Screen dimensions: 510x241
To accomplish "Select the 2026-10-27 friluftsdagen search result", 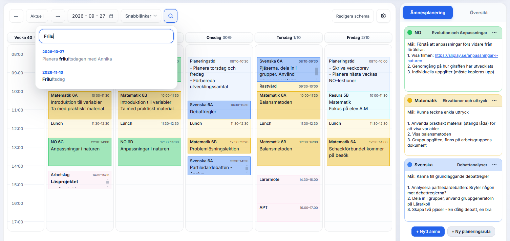I will click(106, 55).
